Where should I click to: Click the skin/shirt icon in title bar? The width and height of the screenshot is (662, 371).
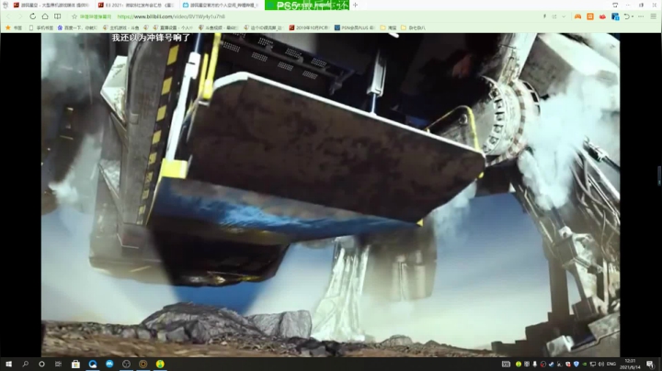point(615,6)
